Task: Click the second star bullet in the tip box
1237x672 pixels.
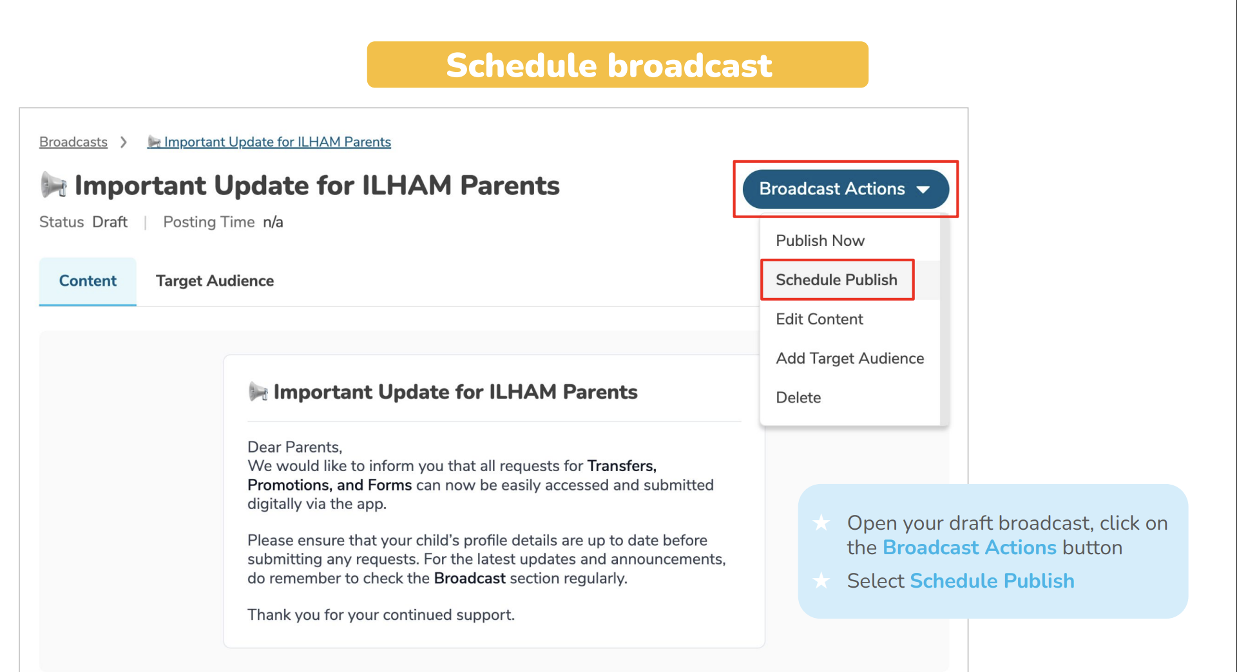Action: (821, 581)
